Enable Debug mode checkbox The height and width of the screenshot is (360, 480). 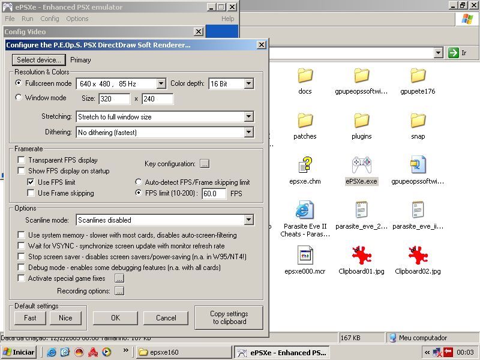click(x=21, y=267)
